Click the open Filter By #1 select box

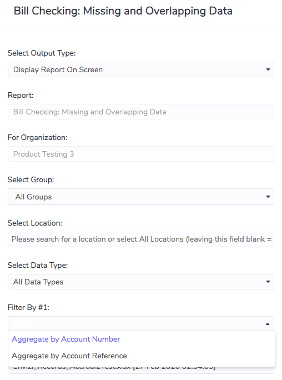141,324
